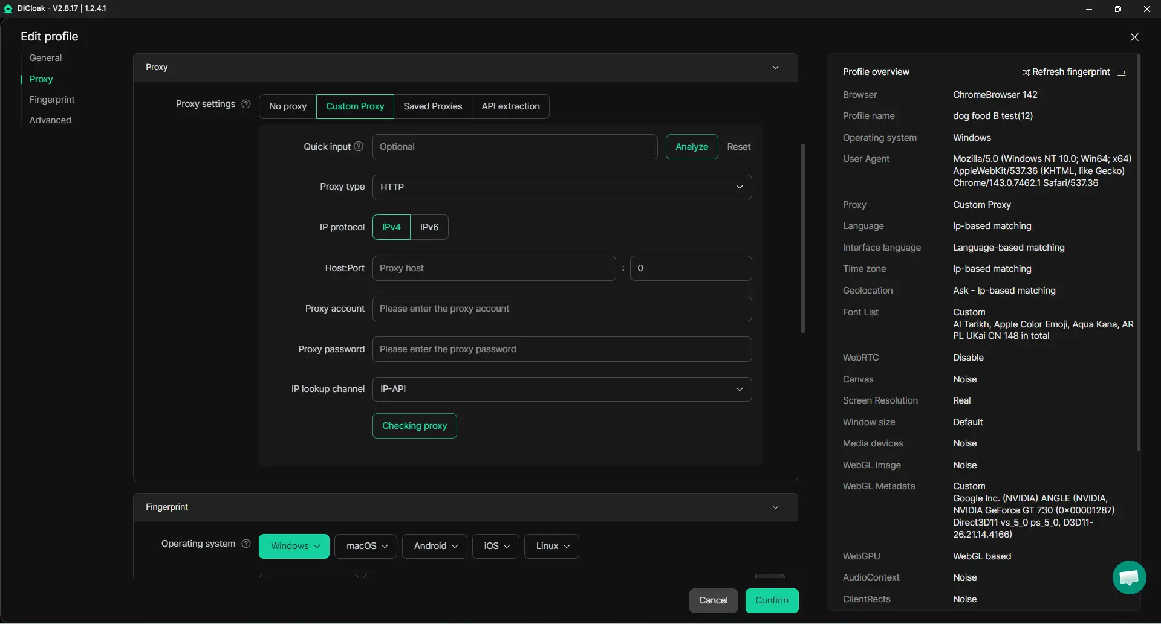This screenshot has width=1161, height=624.
Task: Open the profile overview list-collapse icon
Action: 1122,72
